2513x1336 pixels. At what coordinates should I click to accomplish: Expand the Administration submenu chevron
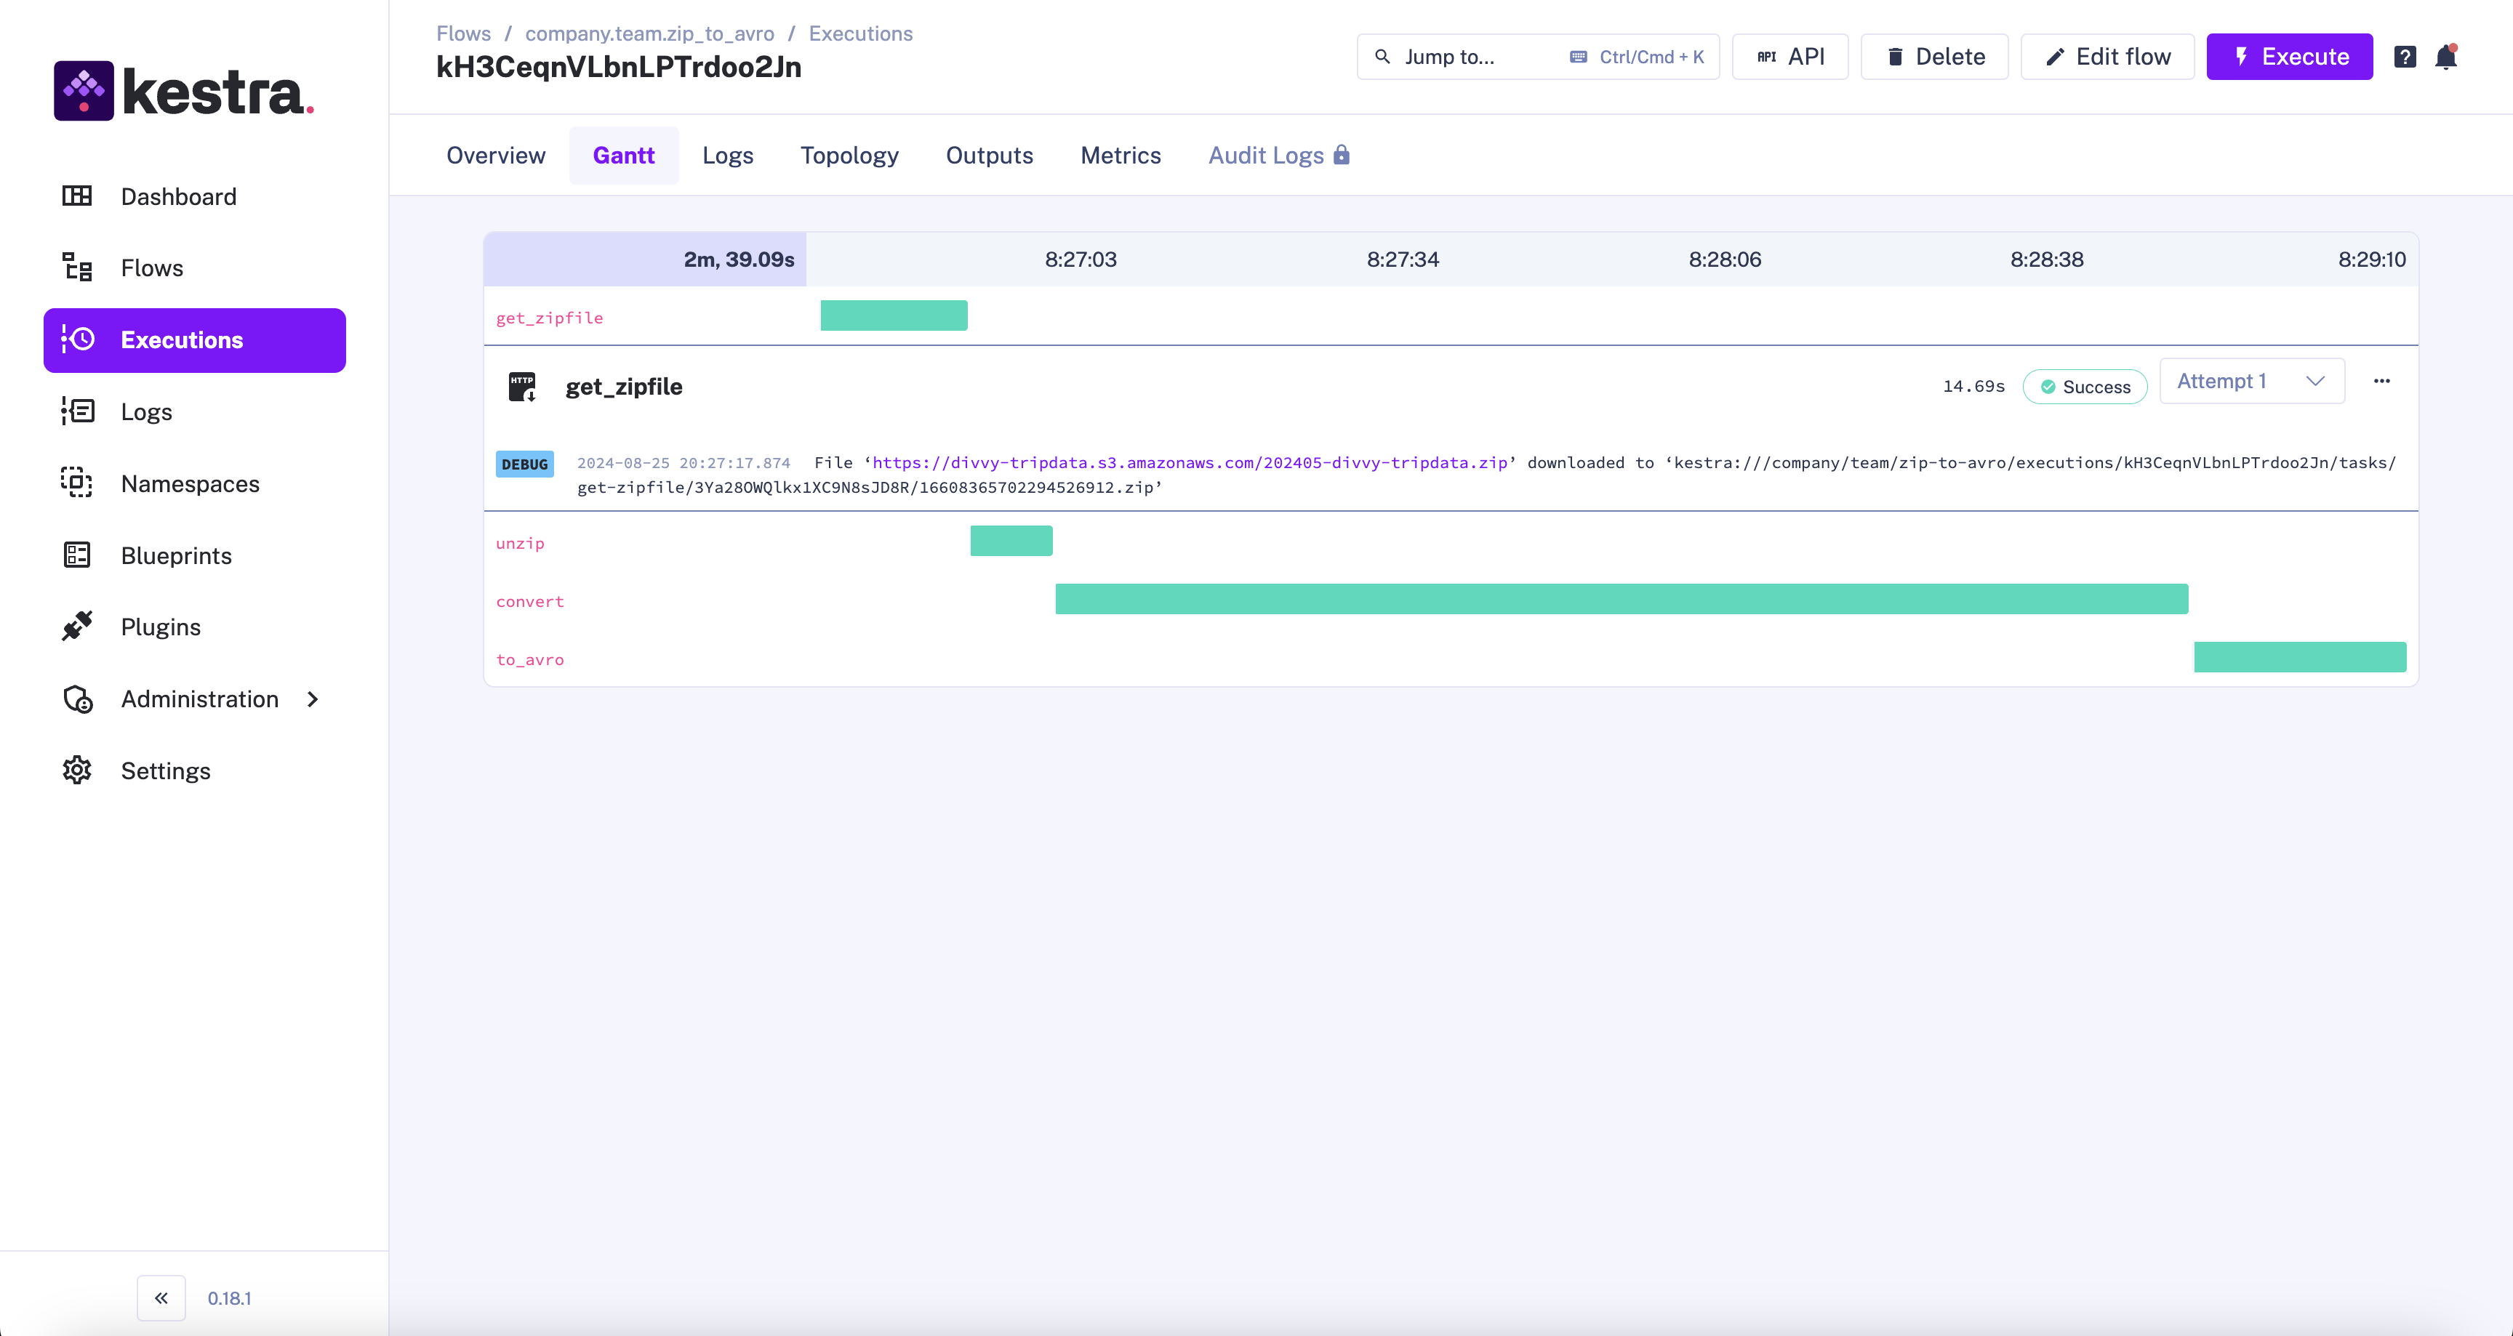[312, 699]
